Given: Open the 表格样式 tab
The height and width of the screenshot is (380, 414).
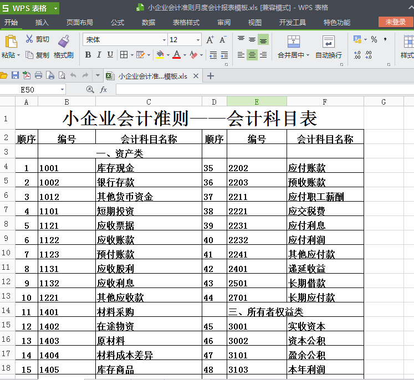Looking at the screenshot, I should tap(186, 22).
